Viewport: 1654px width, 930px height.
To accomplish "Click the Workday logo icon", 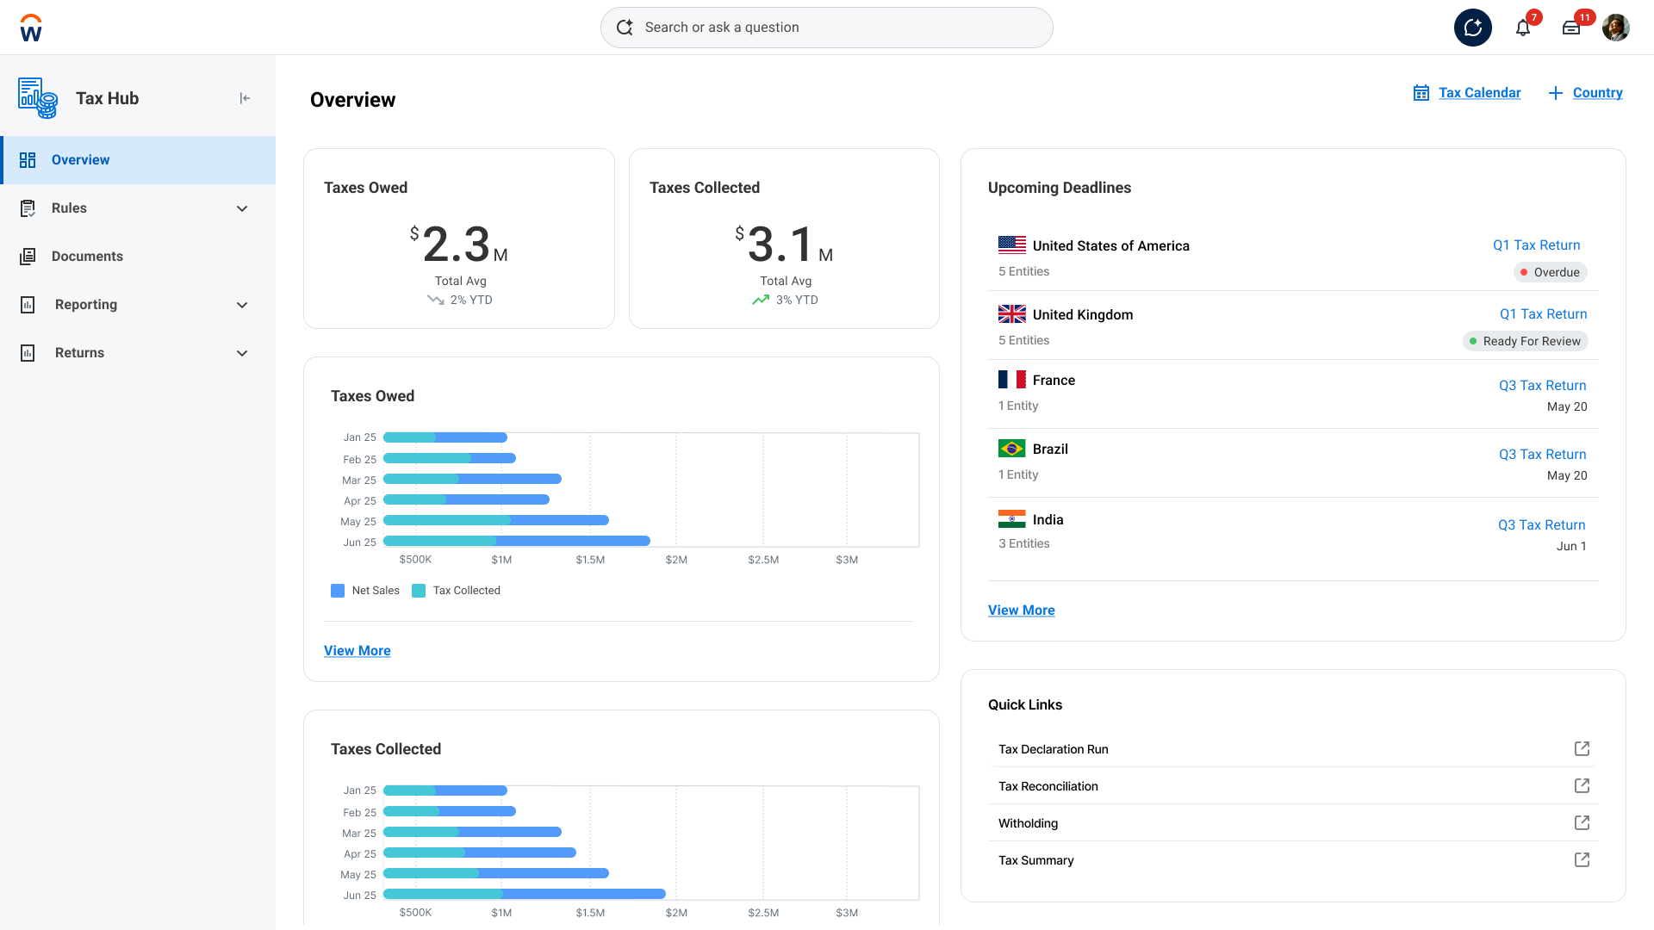I will click(x=31, y=28).
